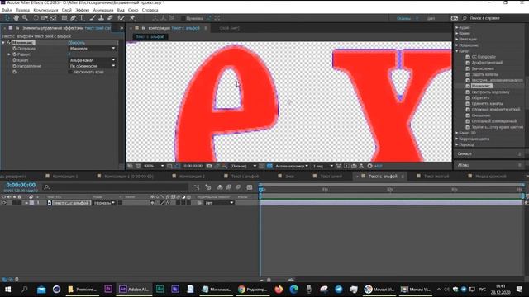Select the Puppet Pin tool
The image size is (529, 297).
tap(132, 18)
